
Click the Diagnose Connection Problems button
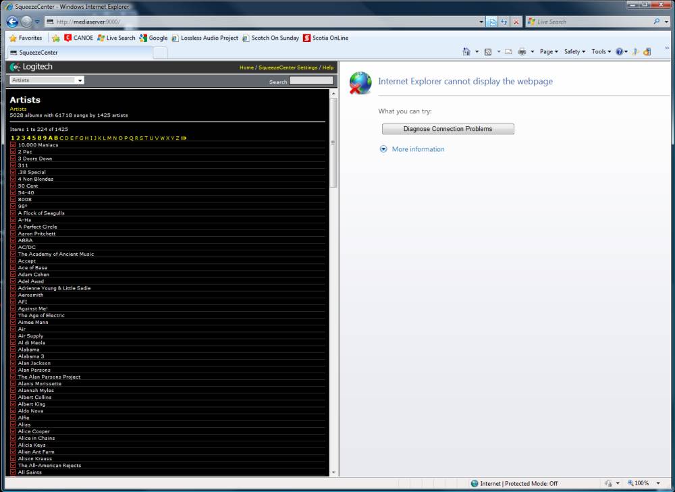(448, 129)
